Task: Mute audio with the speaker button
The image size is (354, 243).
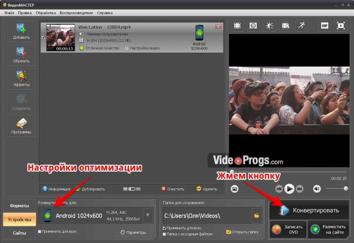Action: pyautogui.click(x=317, y=189)
